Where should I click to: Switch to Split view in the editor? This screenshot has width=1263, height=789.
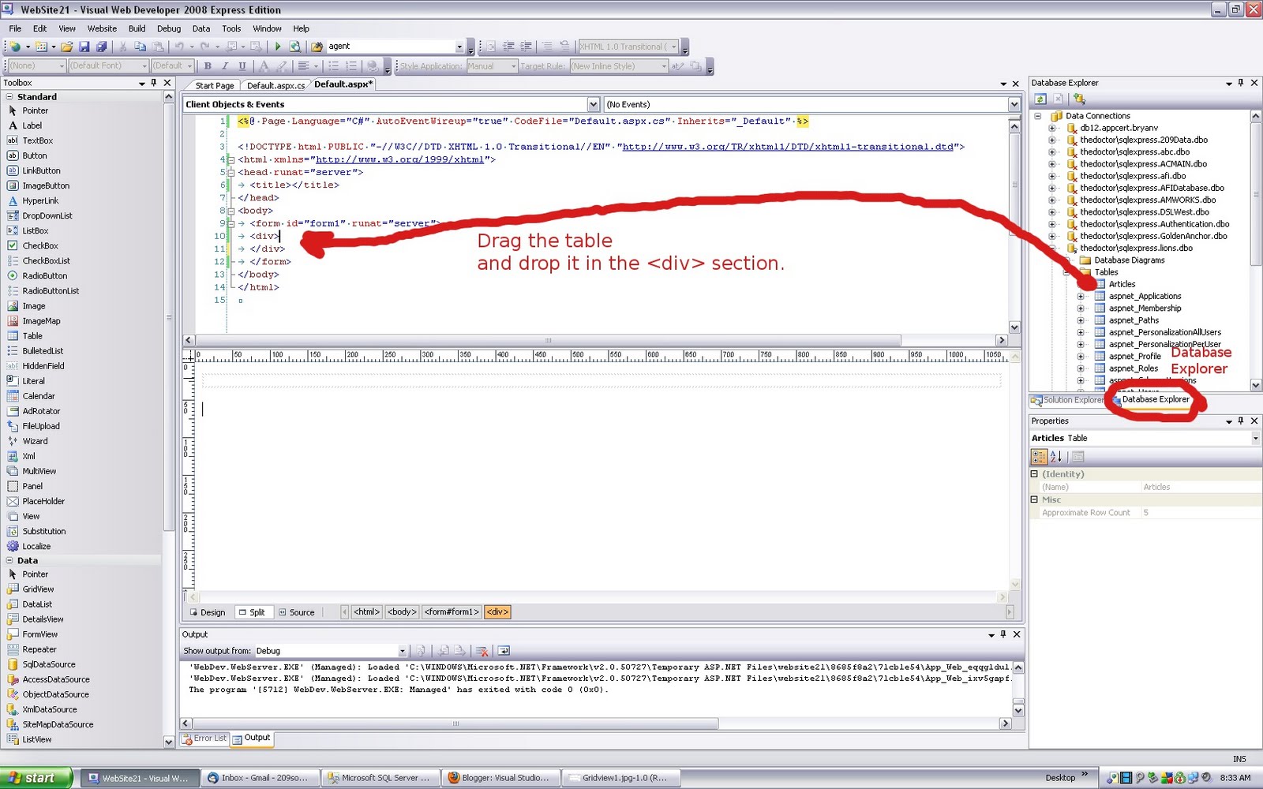click(x=253, y=611)
